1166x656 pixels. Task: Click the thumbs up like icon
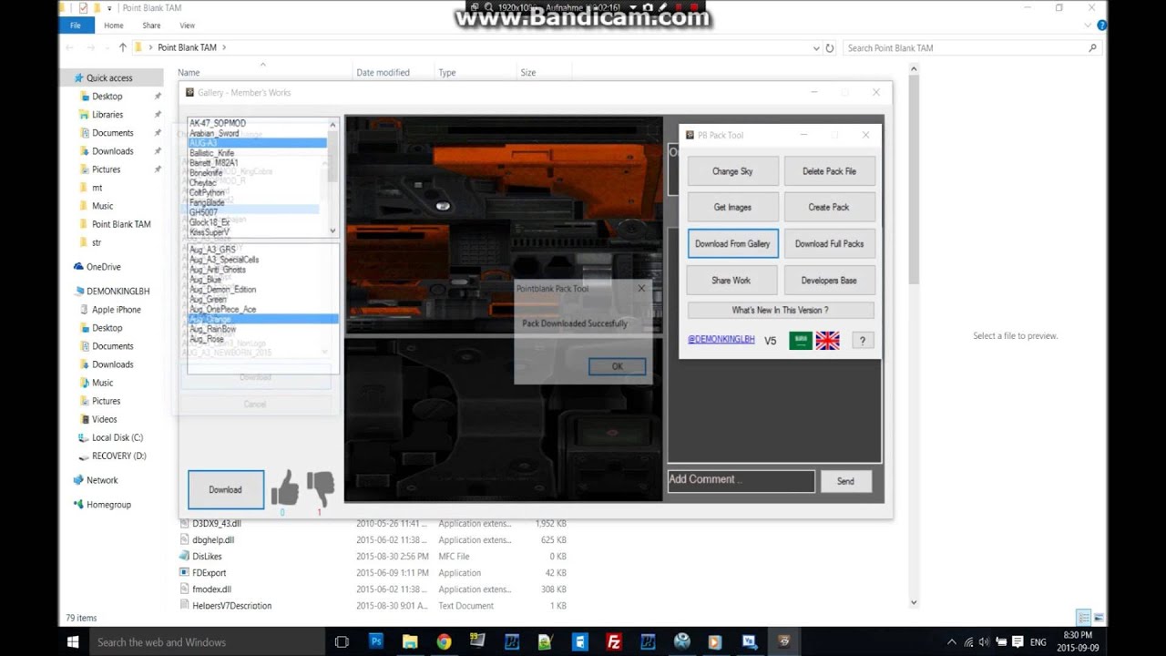[x=284, y=488]
